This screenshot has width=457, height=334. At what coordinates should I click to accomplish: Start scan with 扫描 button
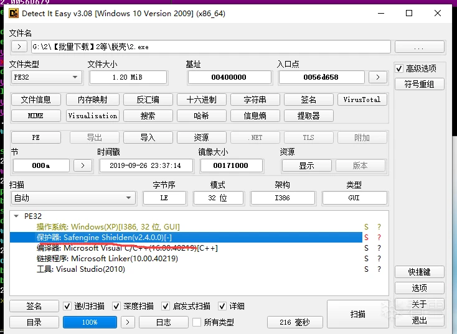(x=357, y=314)
